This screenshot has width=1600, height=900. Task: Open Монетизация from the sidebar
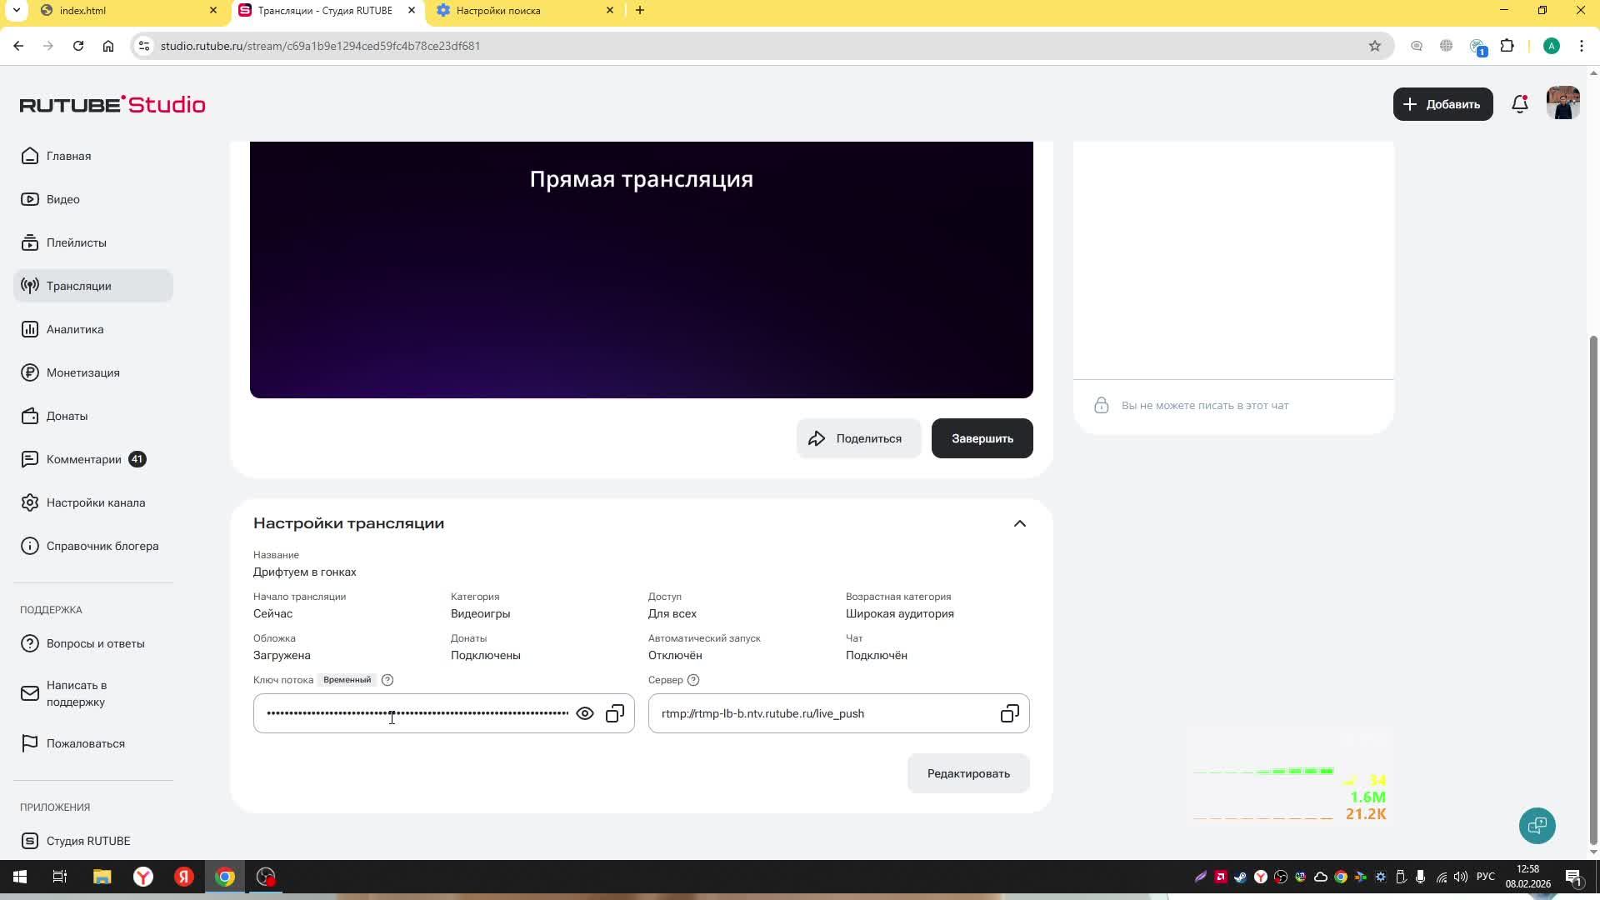click(82, 372)
